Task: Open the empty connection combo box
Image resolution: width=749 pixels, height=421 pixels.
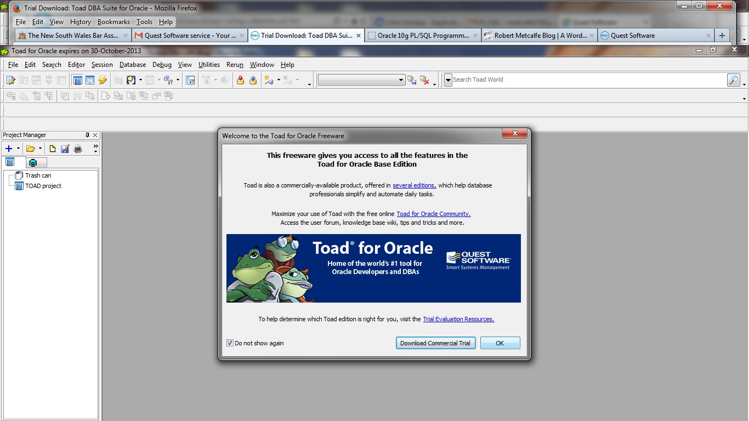Action: click(361, 80)
